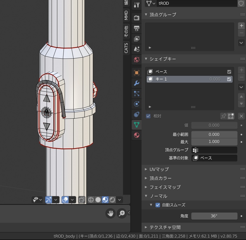The width and height of the screenshot is (246, 240).
Task: Switch to the CATS sidebar tab
Action: pyautogui.click(x=126, y=48)
